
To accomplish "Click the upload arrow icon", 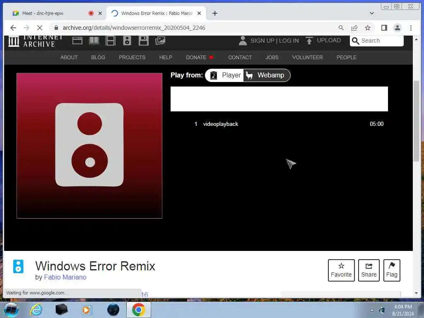I will point(309,41).
